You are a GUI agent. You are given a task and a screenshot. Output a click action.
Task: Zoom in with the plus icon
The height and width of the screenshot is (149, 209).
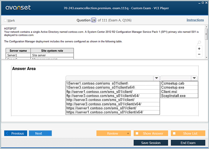199,49
